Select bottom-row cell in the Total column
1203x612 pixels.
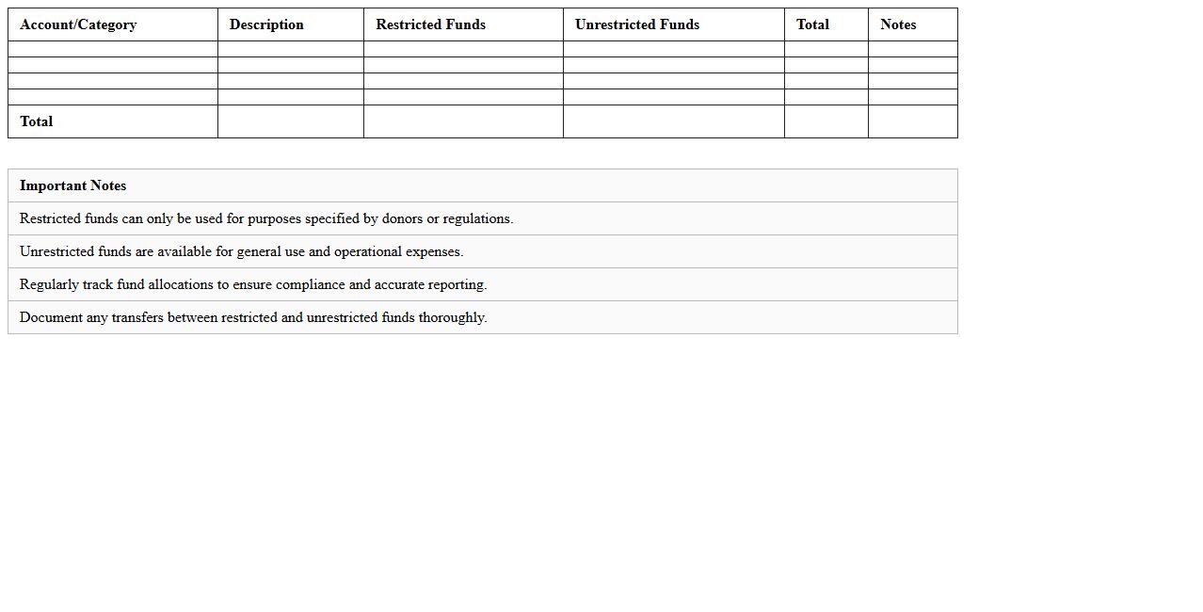click(826, 121)
